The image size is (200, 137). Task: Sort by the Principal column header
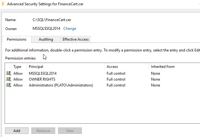(x=36, y=67)
